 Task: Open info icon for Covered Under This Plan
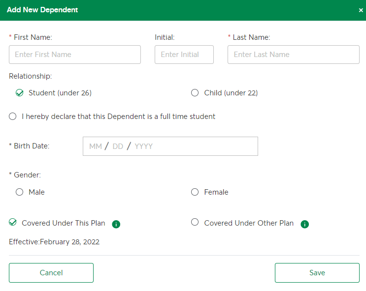(116, 224)
